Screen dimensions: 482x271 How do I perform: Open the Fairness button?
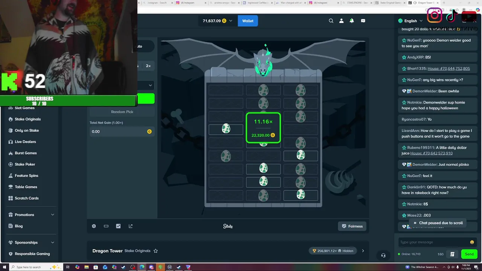(x=352, y=226)
